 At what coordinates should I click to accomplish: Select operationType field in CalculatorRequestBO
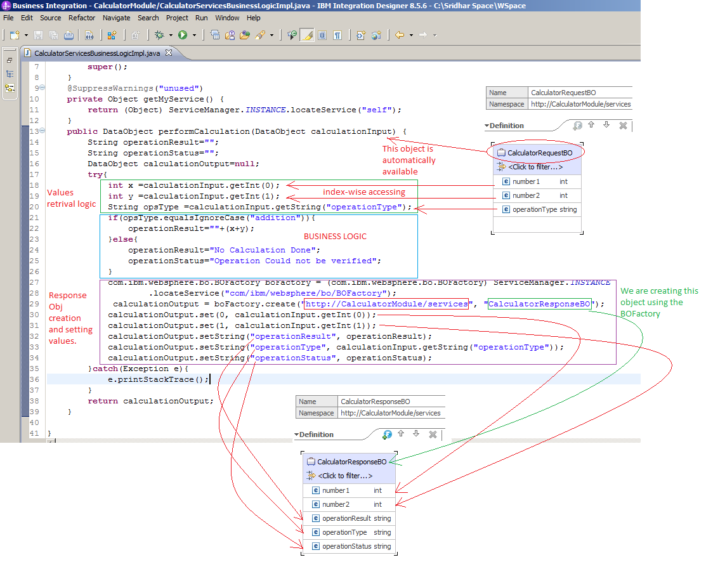tap(537, 209)
